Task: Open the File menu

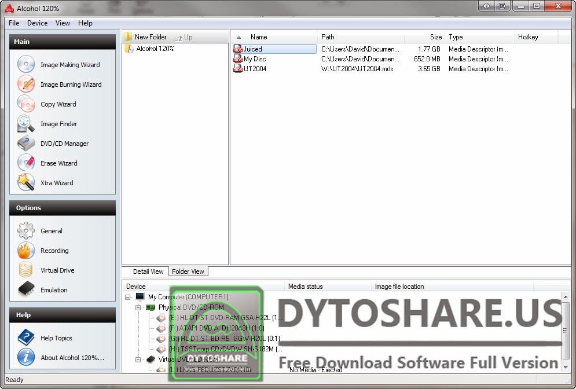Action: point(14,23)
